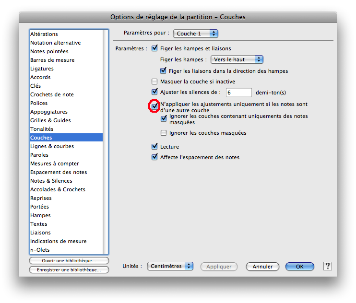Check 'Ignorer les couches masquées' option
This screenshot has width=356, height=303.
[164, 133]
